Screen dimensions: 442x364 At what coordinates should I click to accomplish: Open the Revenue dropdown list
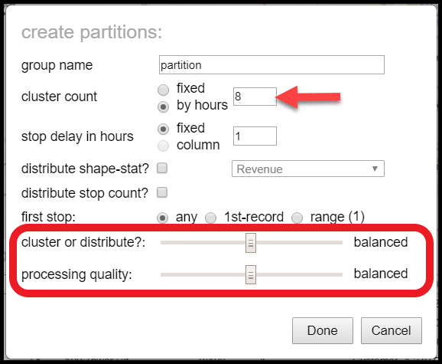pyautogui.click(x=308, y=169)
